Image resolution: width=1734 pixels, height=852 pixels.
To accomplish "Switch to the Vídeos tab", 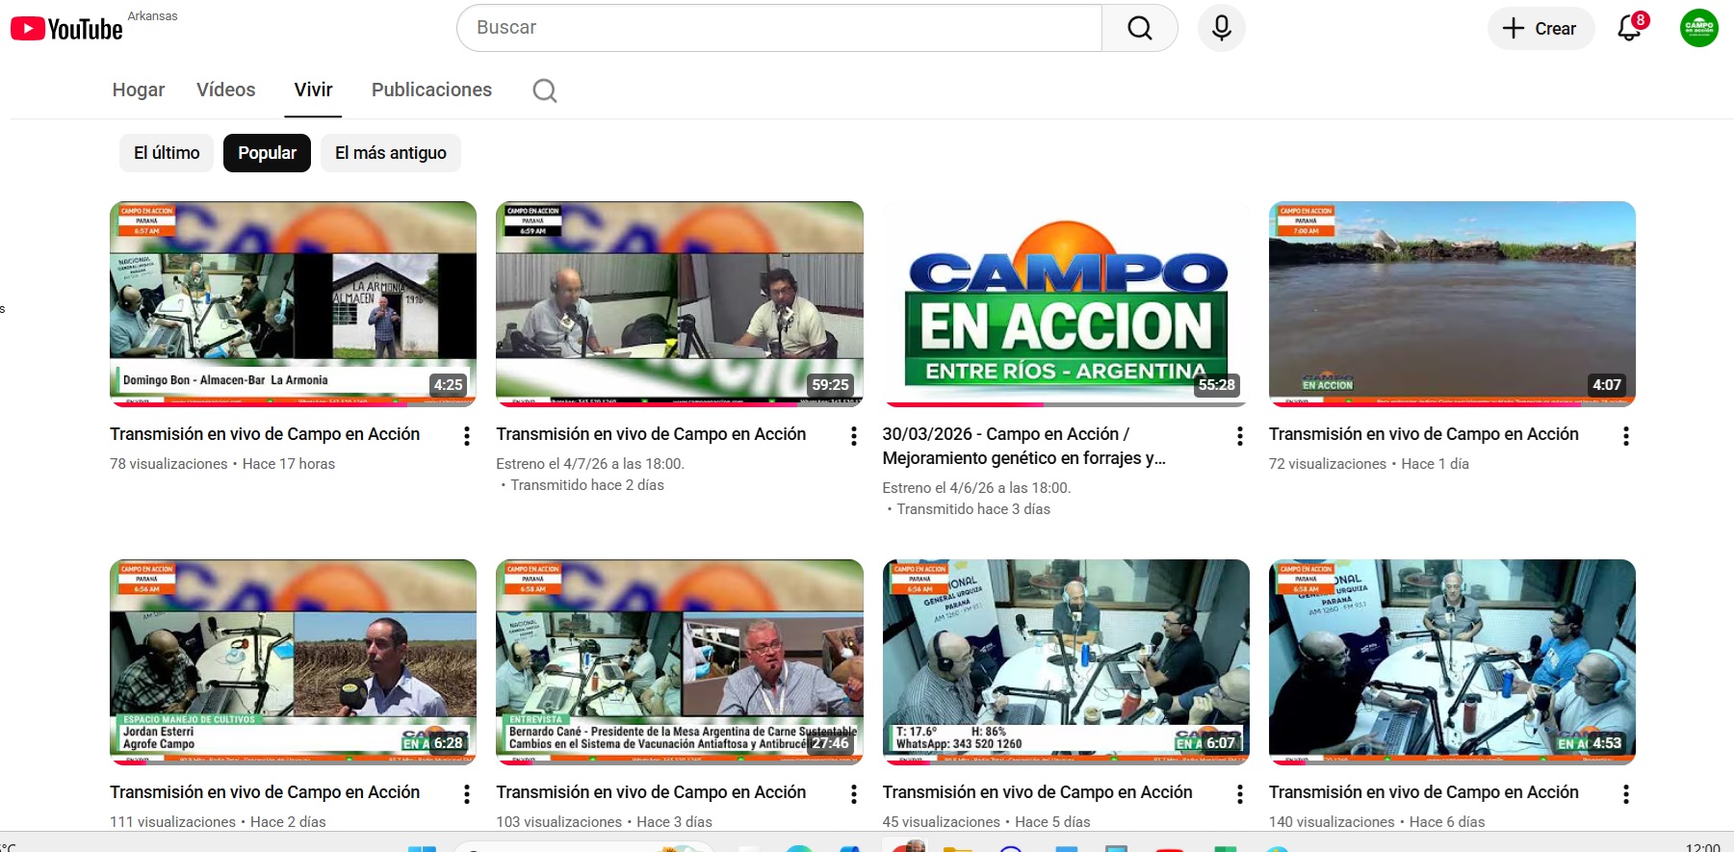I will tap(225, 90).
